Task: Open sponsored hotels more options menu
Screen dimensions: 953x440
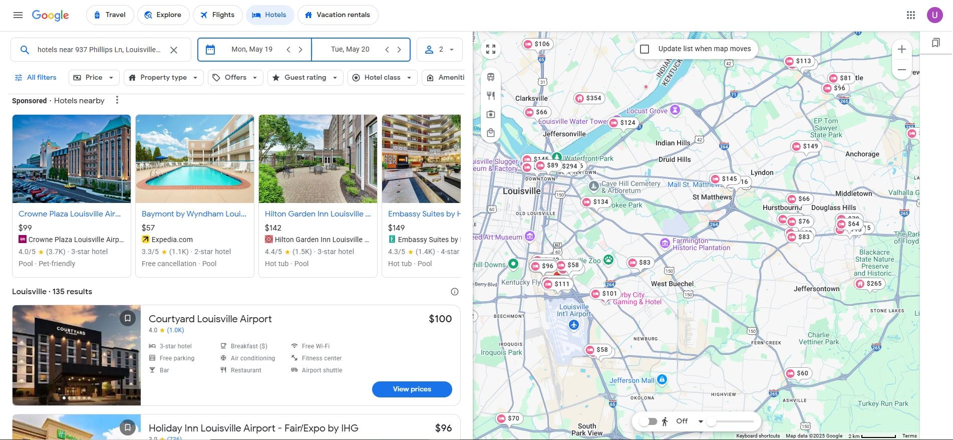Action: pos(117,100)
